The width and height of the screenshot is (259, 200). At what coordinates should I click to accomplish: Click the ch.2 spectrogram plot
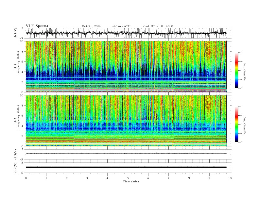tap(126, 121)
